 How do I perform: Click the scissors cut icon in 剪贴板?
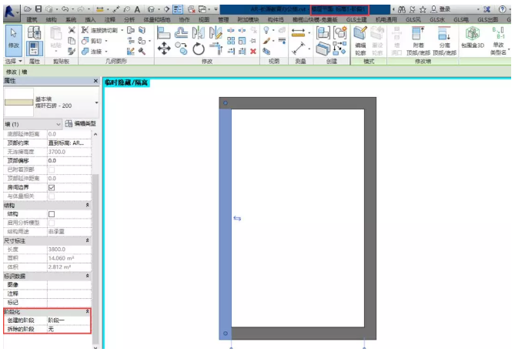point(72,30)
